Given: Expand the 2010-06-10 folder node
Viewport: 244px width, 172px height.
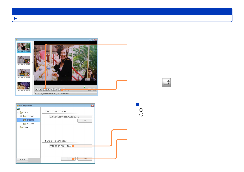Looking at the screenshot, I should tap(21, 116).
